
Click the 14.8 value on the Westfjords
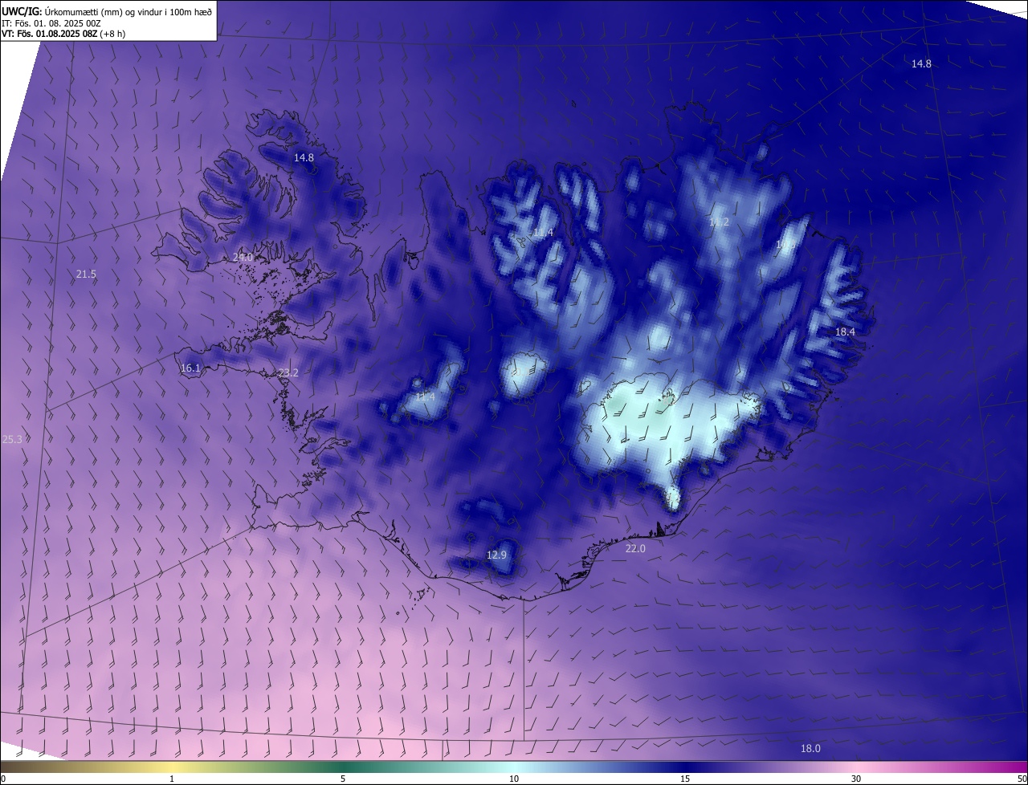(x=304, y=157)
